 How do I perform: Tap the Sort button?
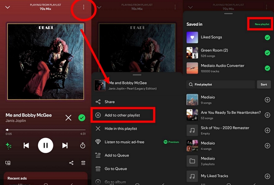tap(264, 84)
